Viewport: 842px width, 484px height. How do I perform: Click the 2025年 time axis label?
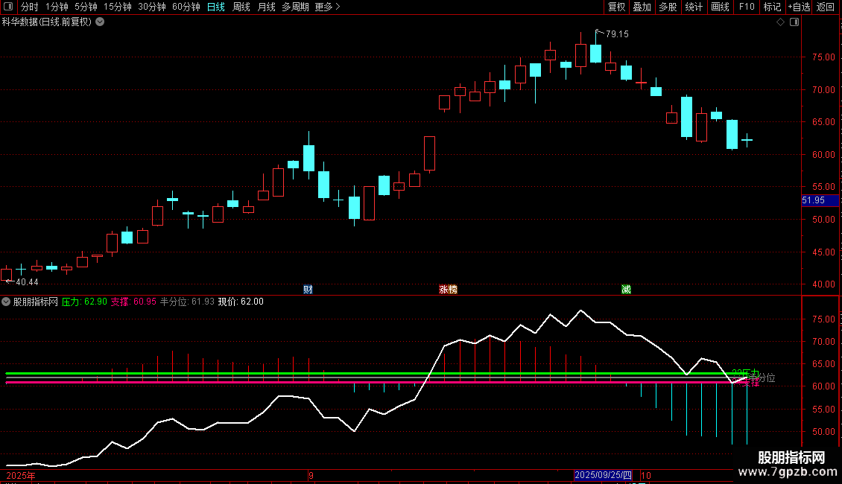point(21,476)
